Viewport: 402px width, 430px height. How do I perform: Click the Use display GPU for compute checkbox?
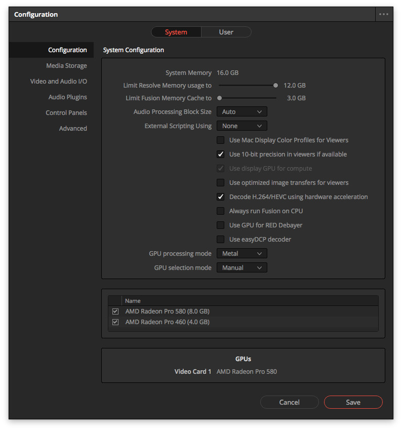click(220, 168)
